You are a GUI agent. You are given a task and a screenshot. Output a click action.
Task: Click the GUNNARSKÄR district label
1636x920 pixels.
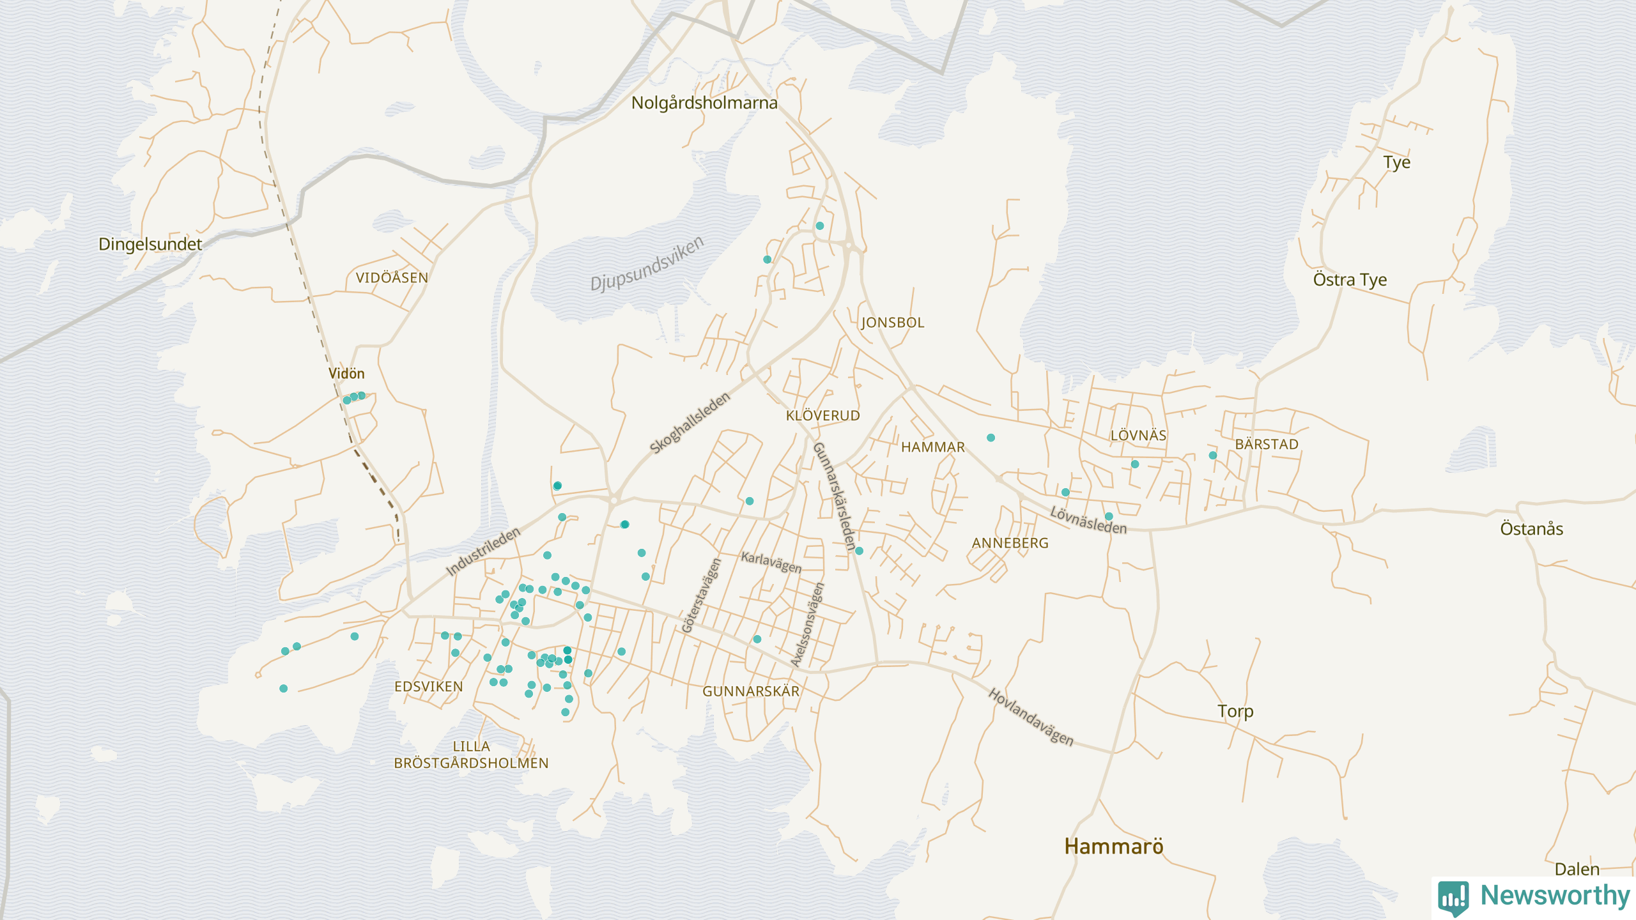751,691
